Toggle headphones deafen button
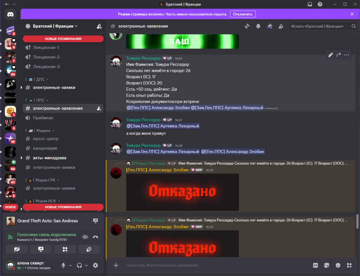 (79, 265)
